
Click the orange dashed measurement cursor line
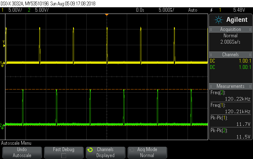tap(107, 89)
